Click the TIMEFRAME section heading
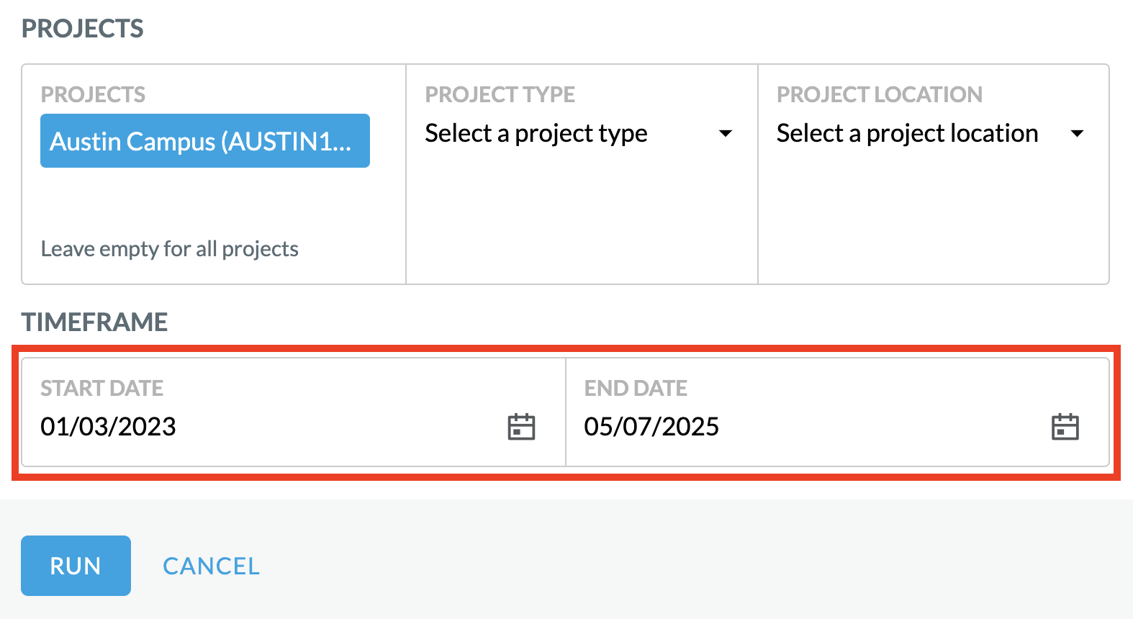 [x=94, y=322]
